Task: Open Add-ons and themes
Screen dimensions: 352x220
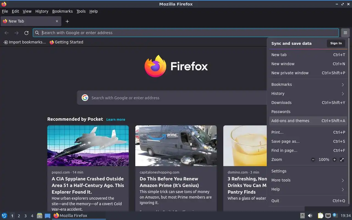Action: pyautogui.click(x=308, y=121)
